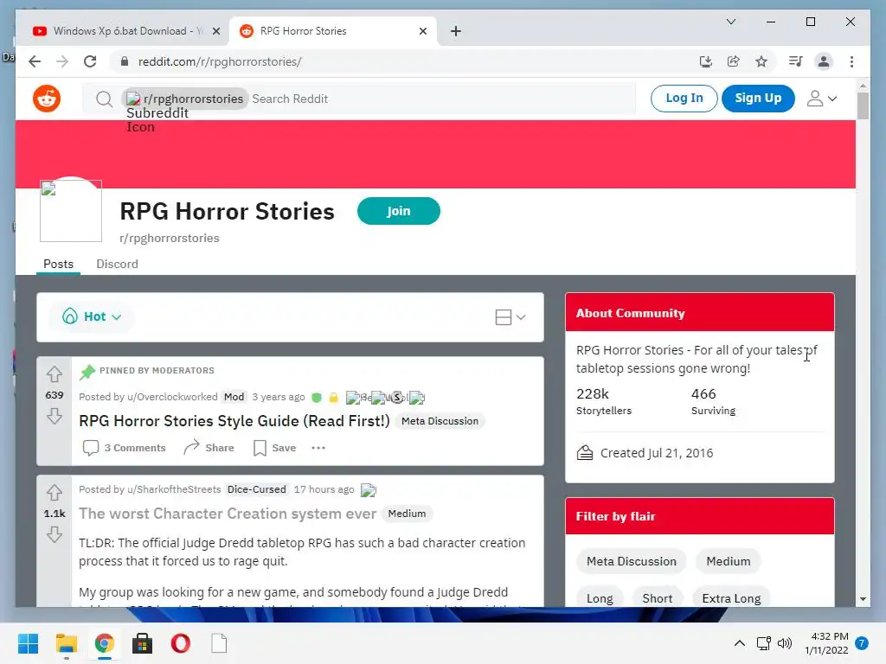Show hidden system tray icons
Viewport: 886px width, 664px height.
point(739,643)
